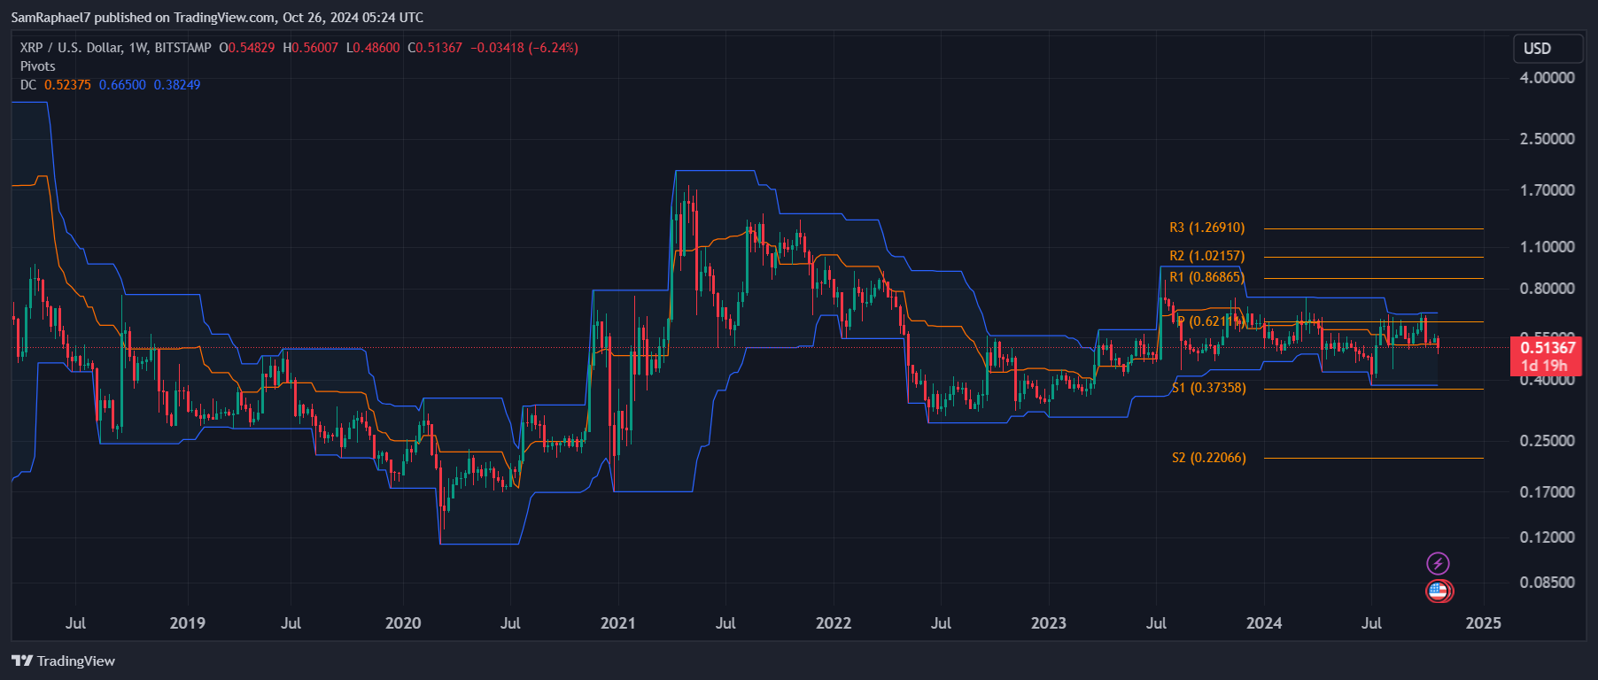Click the 4.00000 price axis label
The height and width of the screenshot is (680, 1598).
[1548, 78]
